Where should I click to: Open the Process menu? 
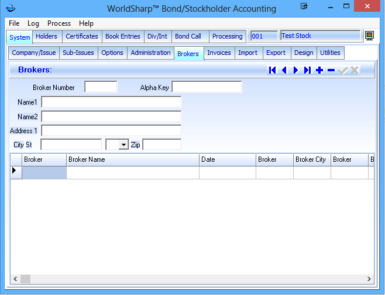click(59, 23)
